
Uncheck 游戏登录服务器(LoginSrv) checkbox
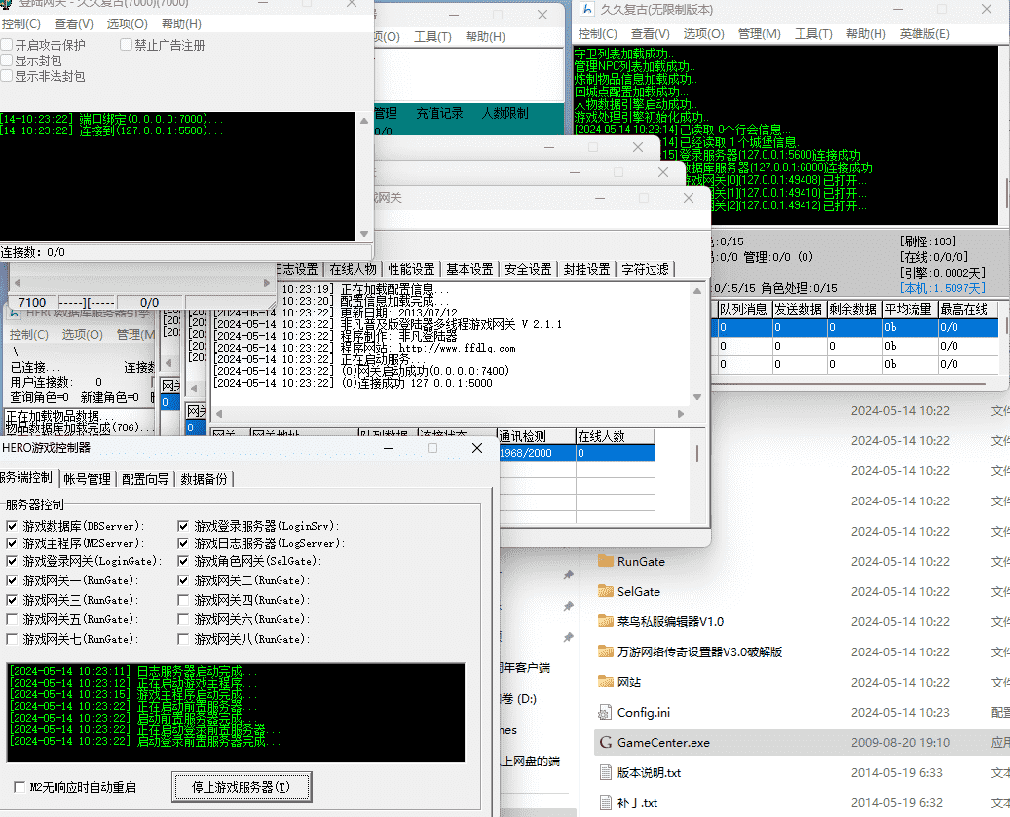183,526
